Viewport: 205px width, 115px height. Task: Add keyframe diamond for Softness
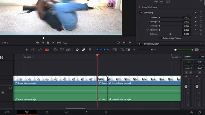tap(196, 34)
